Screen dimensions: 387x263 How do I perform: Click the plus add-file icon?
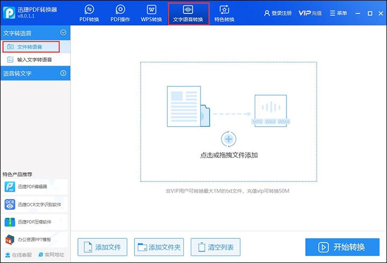[228, 139]
